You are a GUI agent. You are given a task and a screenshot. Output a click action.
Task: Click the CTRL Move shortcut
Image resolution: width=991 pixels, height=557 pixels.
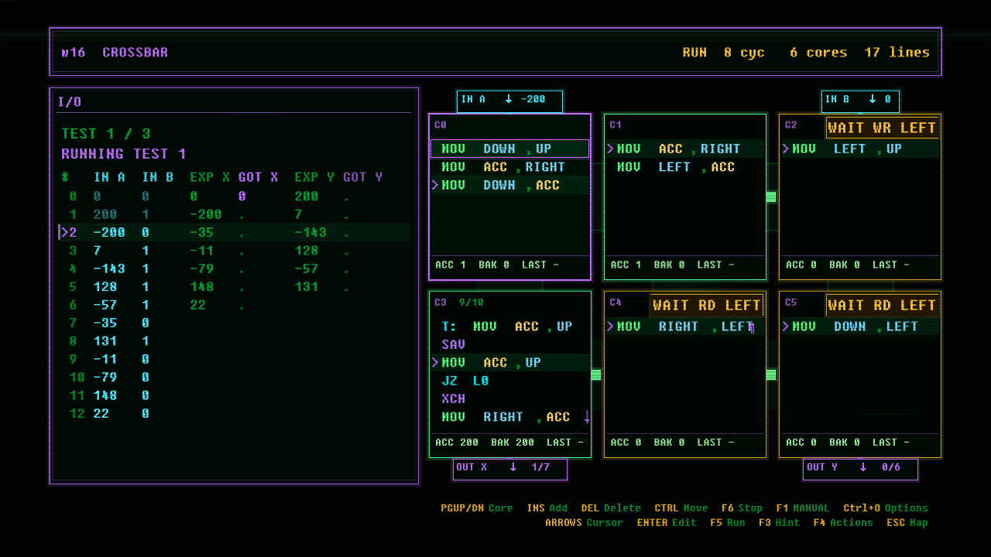pos(681,508)
